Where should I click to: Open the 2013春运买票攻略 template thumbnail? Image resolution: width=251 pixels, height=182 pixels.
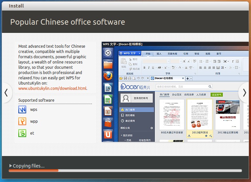(x=228, y=115)
